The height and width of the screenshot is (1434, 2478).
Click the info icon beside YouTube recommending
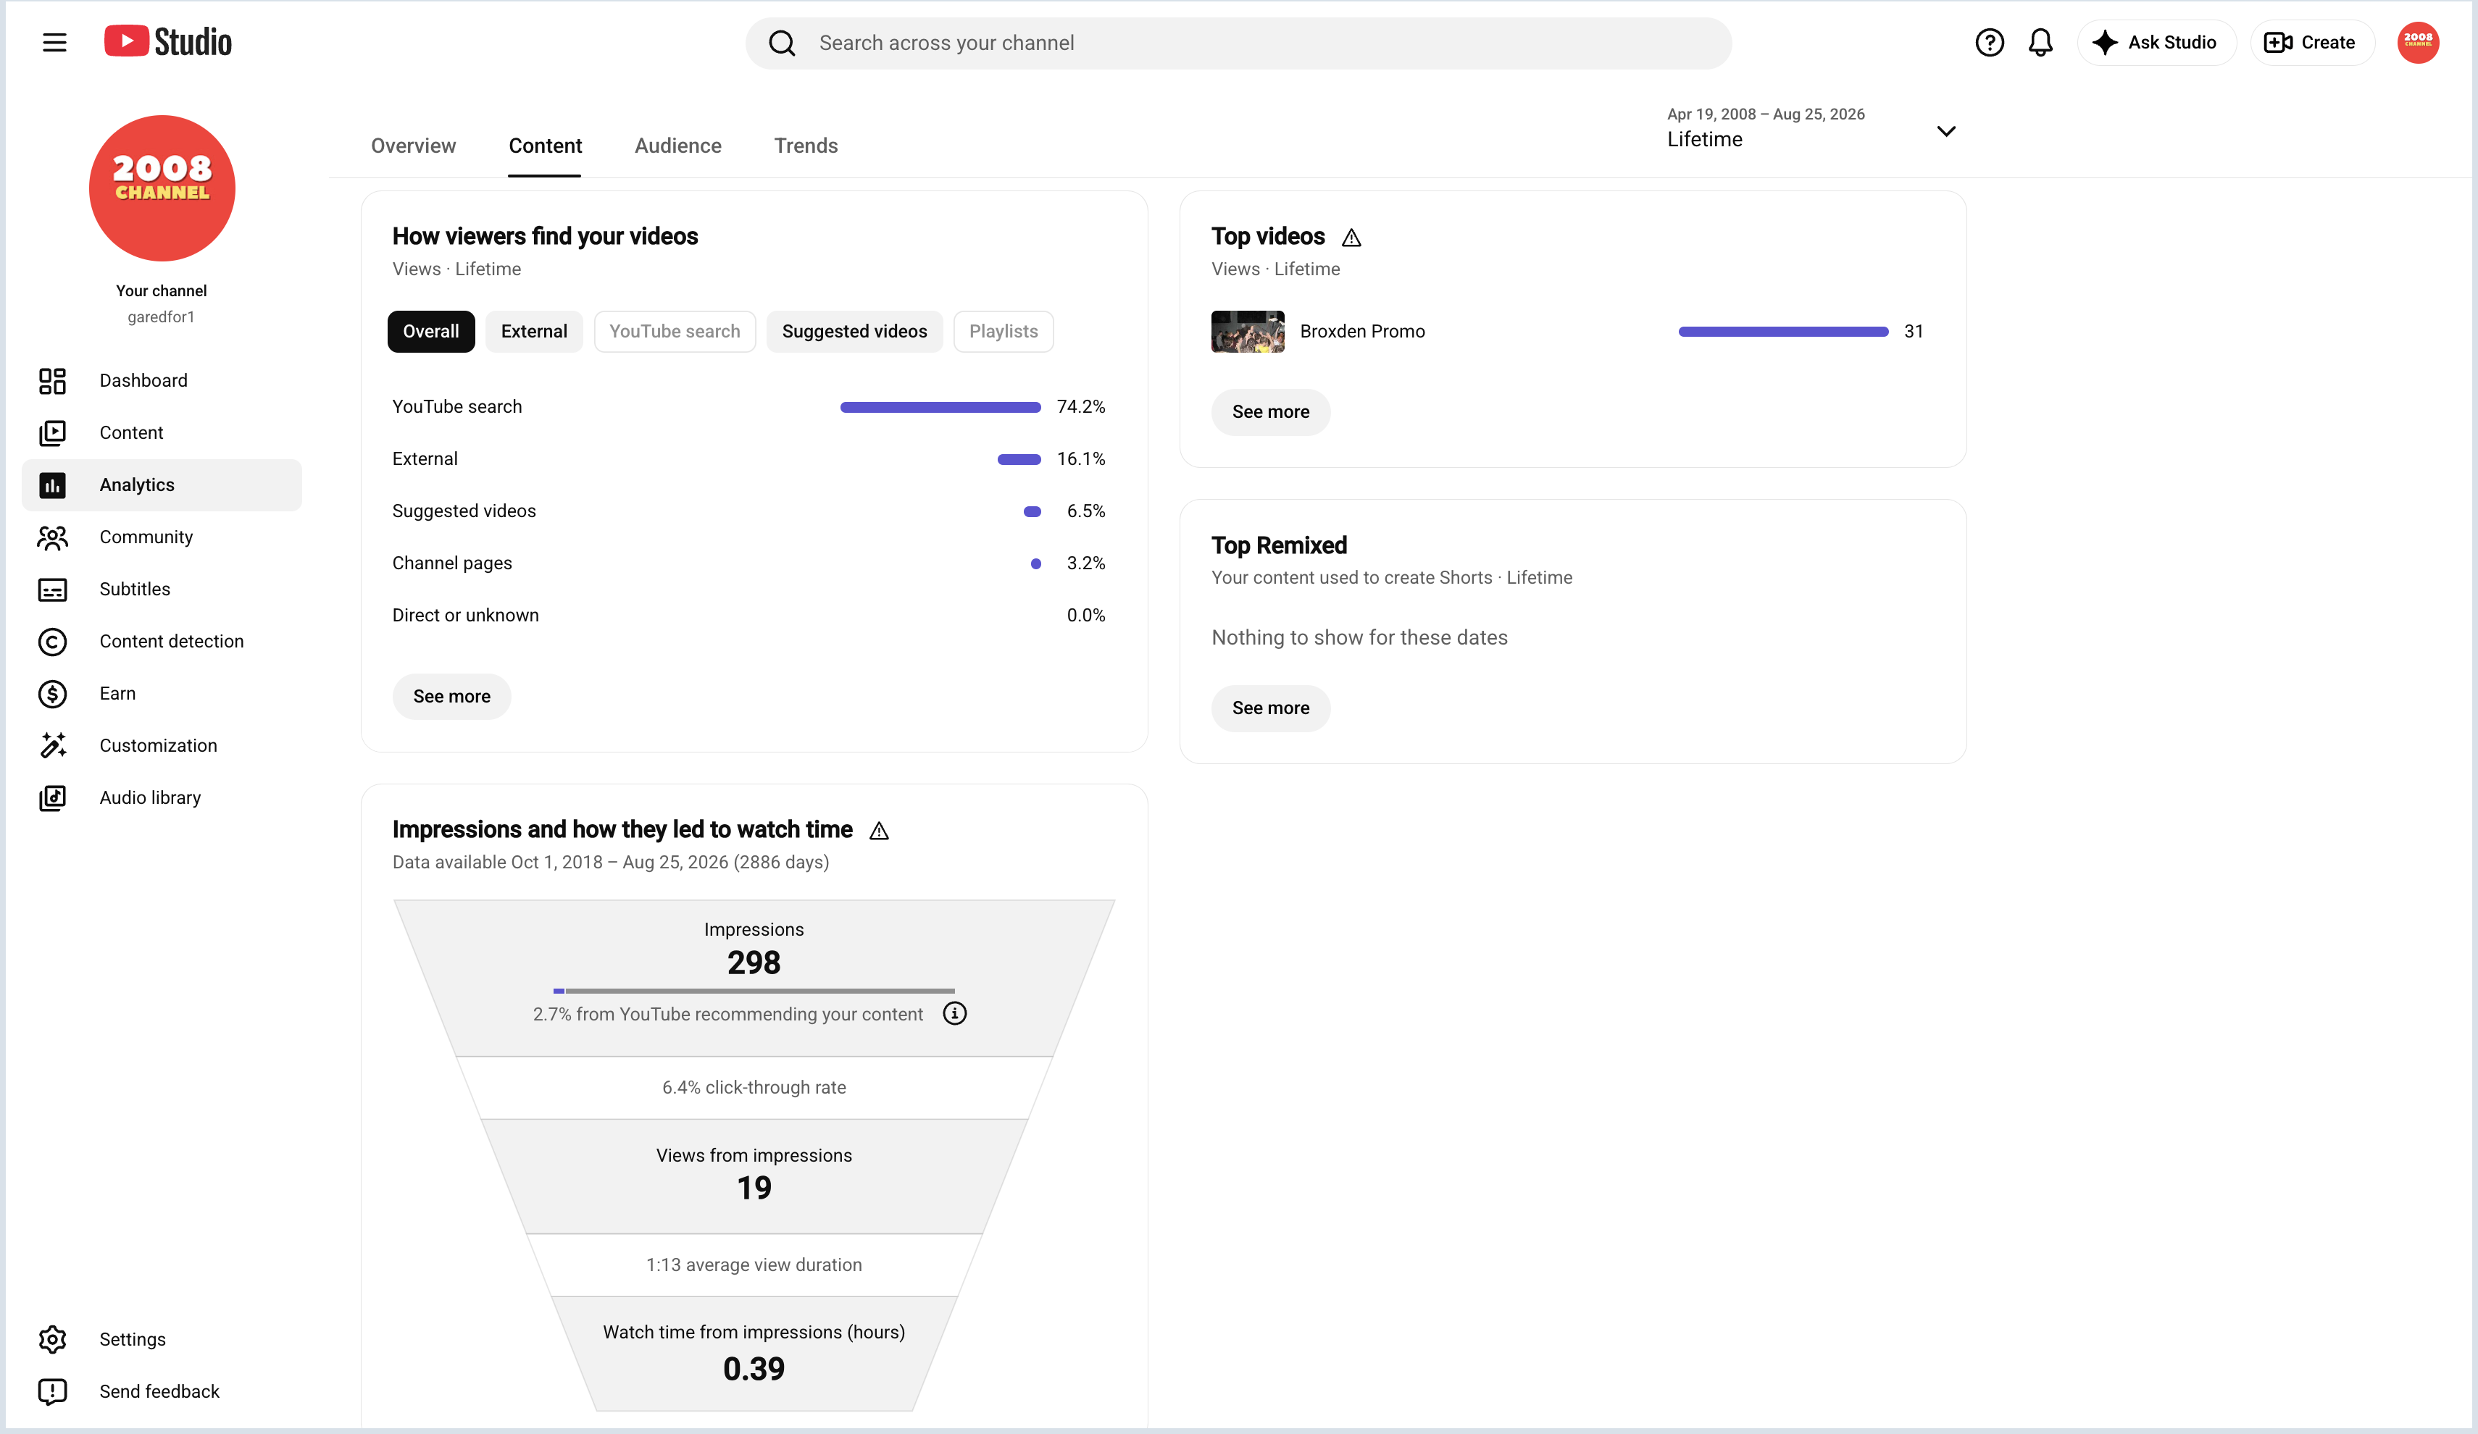click(955, 1013)
